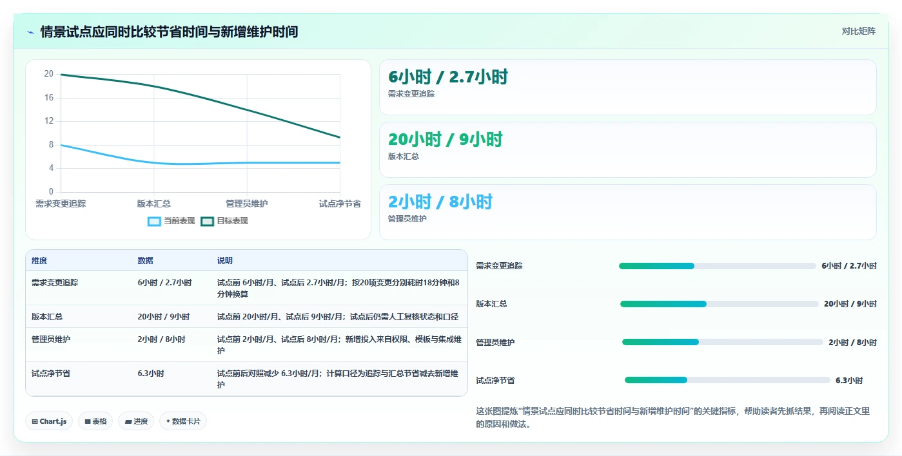Screen dimensions: 902x456
Task: Click 版本汇总 x-axis label on chart
Action: pyautogui.click(x=154, y=204)
